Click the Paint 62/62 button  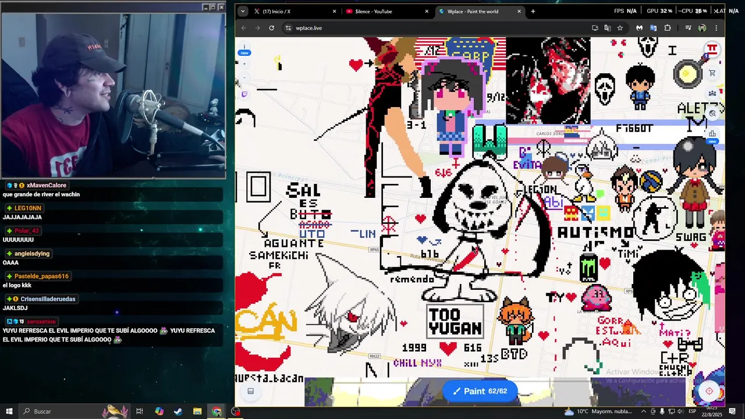tap(480, 391)
